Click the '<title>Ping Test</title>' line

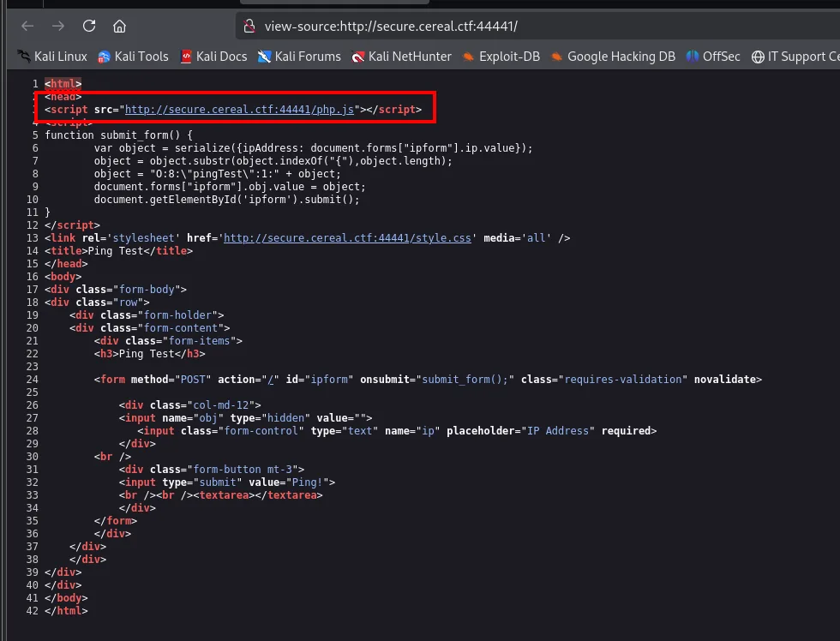[x=119, y=250]
